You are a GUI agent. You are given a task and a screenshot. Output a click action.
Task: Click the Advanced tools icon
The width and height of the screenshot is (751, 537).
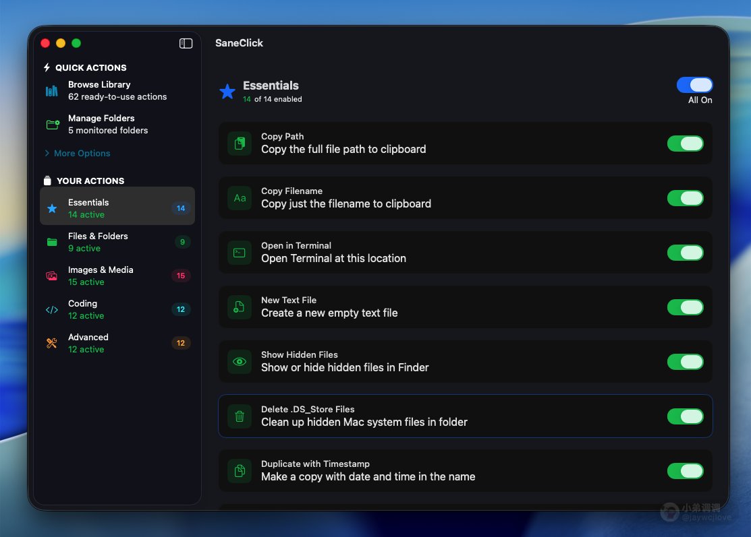tap(52, 344)
